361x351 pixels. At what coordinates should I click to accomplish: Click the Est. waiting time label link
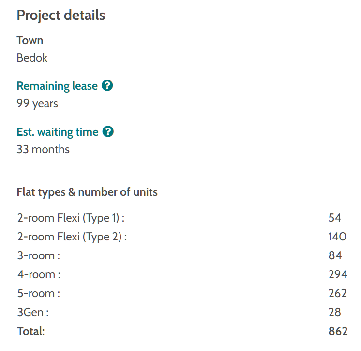[57, 131]
